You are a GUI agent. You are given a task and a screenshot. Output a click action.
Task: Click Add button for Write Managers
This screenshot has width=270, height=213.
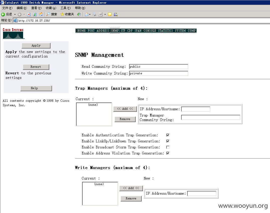(x=131, y=188)
